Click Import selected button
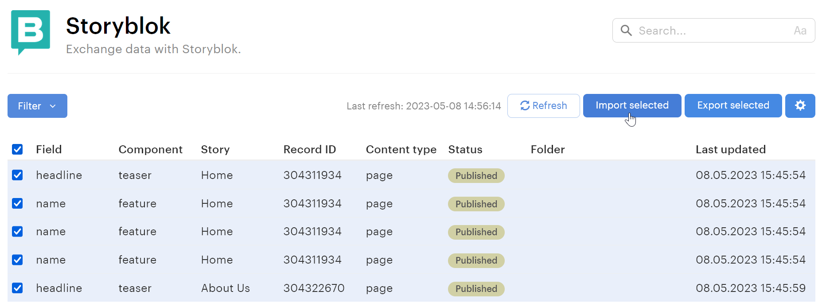Screen dimensions: 822x307 coord(632,105)
